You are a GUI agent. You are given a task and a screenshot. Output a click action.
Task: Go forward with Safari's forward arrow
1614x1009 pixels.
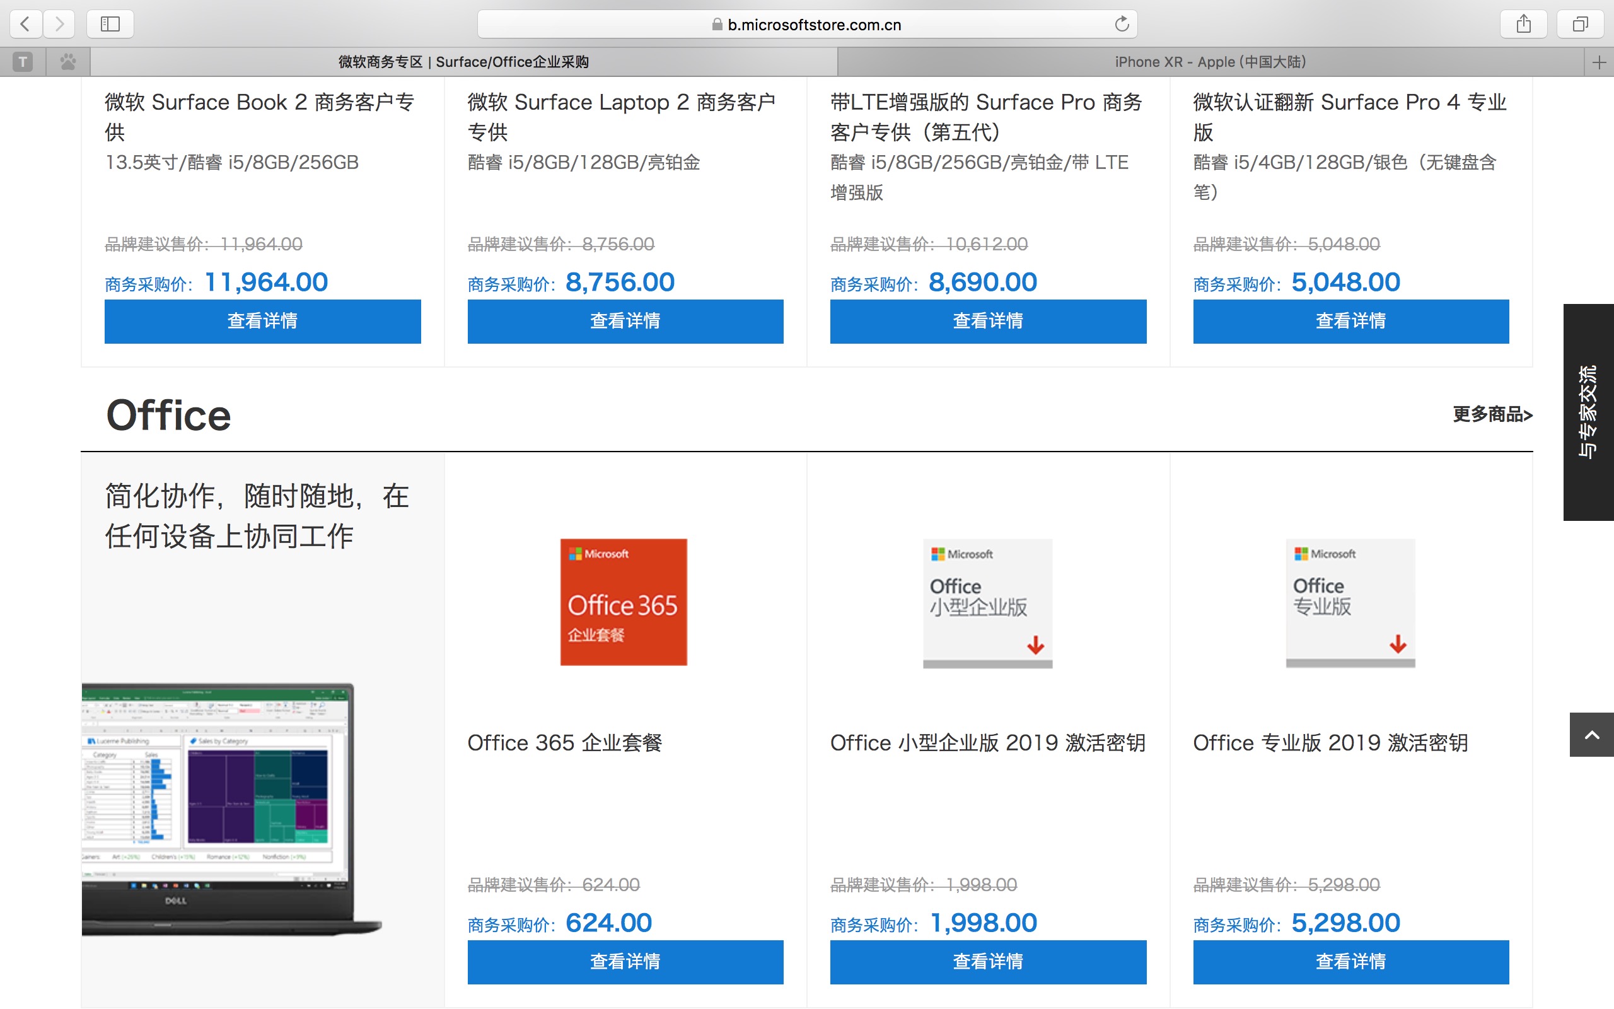tap(60, 24)
